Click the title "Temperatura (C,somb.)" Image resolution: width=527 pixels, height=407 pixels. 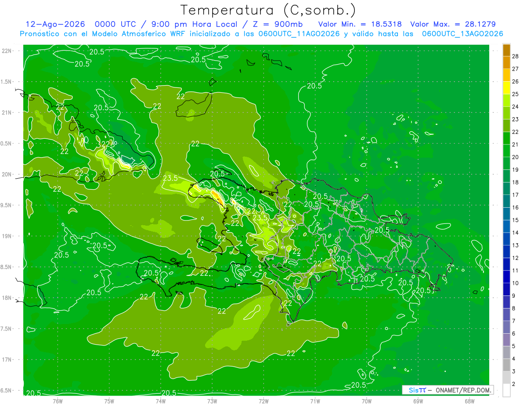268,10
